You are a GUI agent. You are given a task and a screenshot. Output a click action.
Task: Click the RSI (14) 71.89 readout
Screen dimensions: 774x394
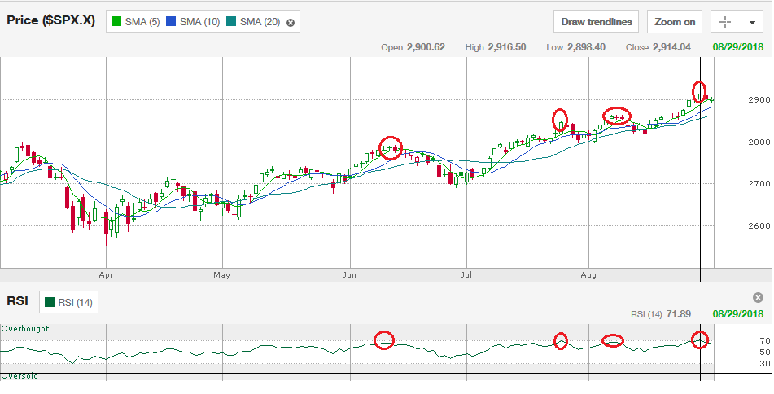661,314
